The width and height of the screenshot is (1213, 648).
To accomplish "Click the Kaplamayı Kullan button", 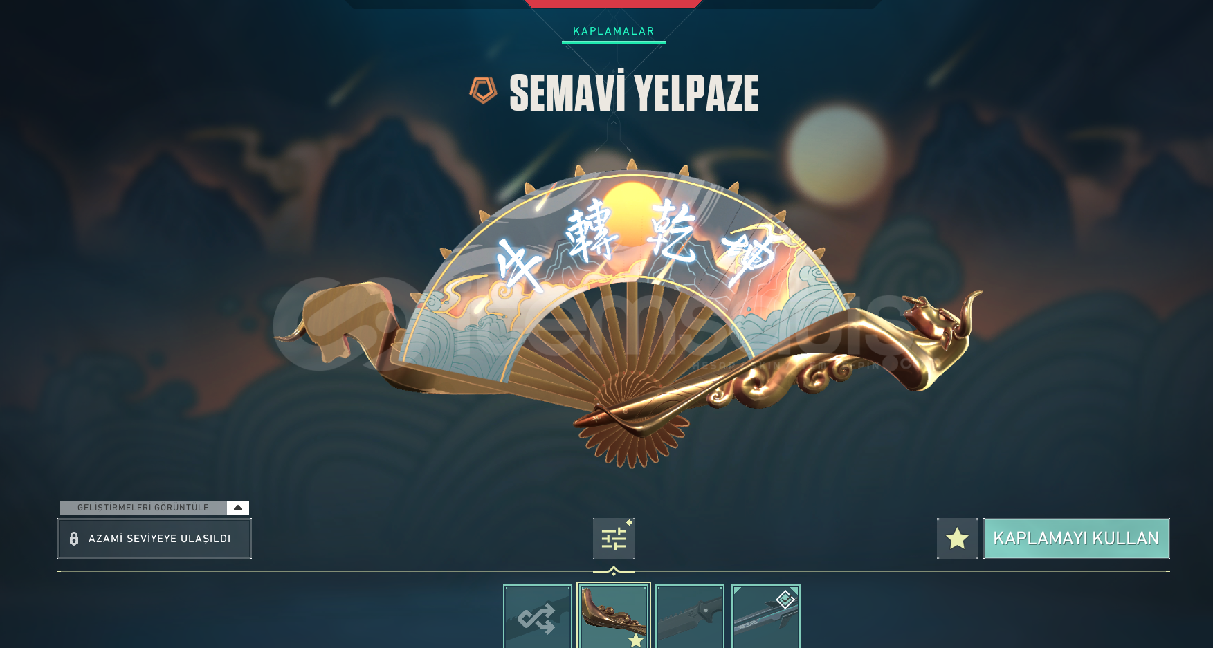I will click(1077, 538).
